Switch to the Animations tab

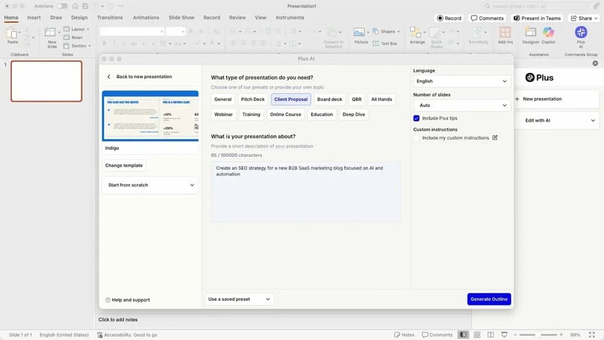tap(146, 18)
